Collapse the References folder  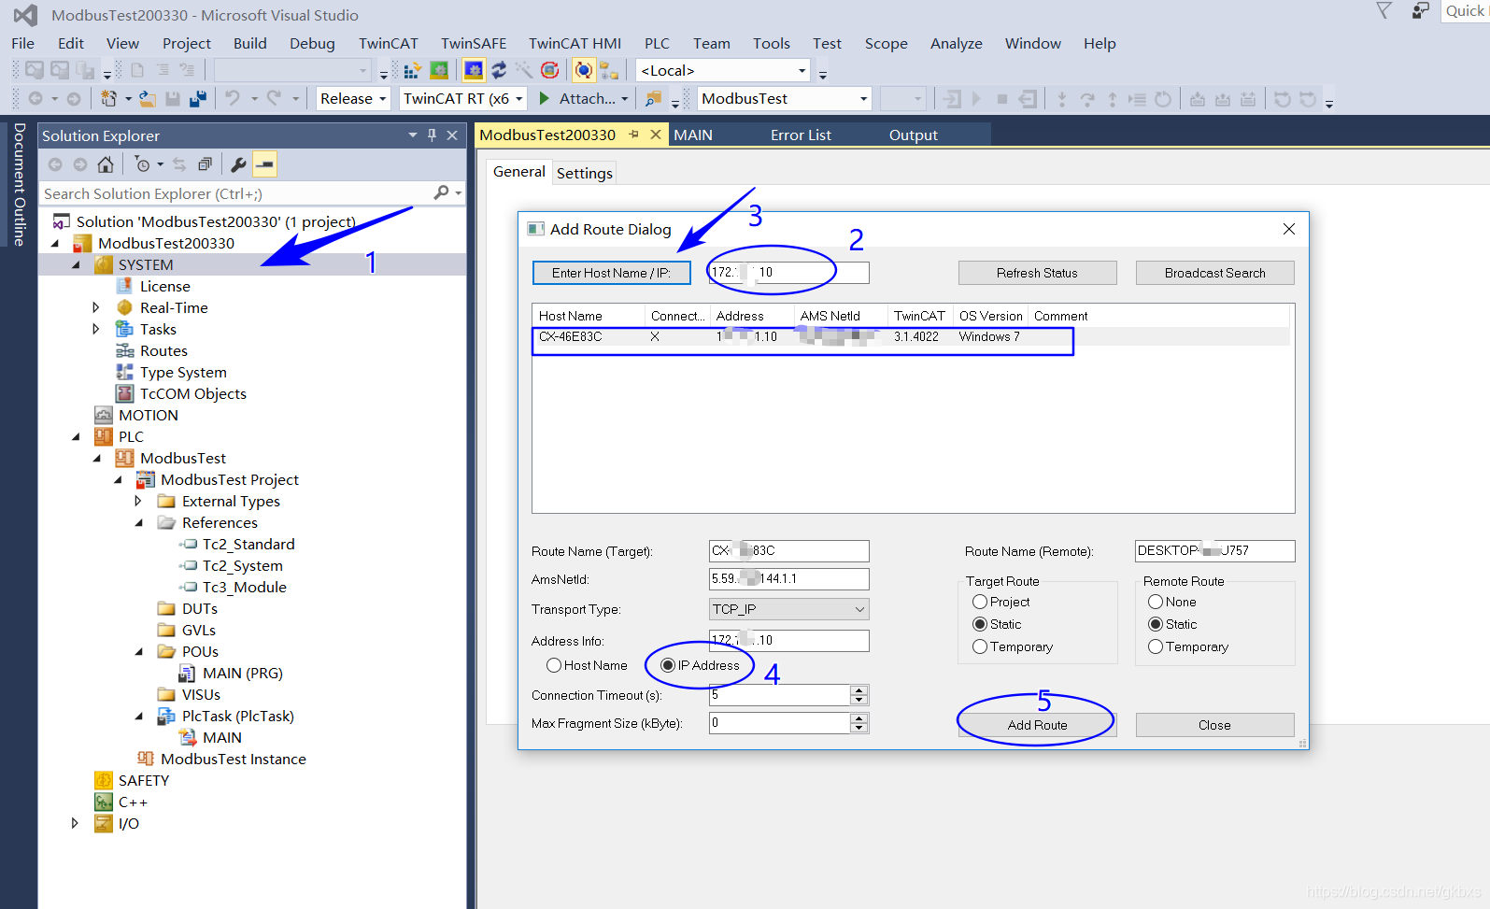138,522
